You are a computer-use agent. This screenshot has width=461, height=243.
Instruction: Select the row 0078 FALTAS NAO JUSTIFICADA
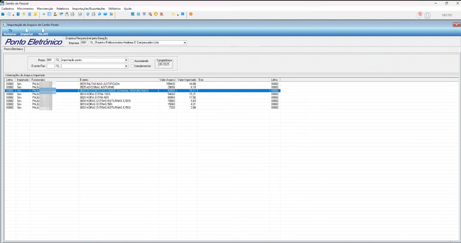pos(143,84)
